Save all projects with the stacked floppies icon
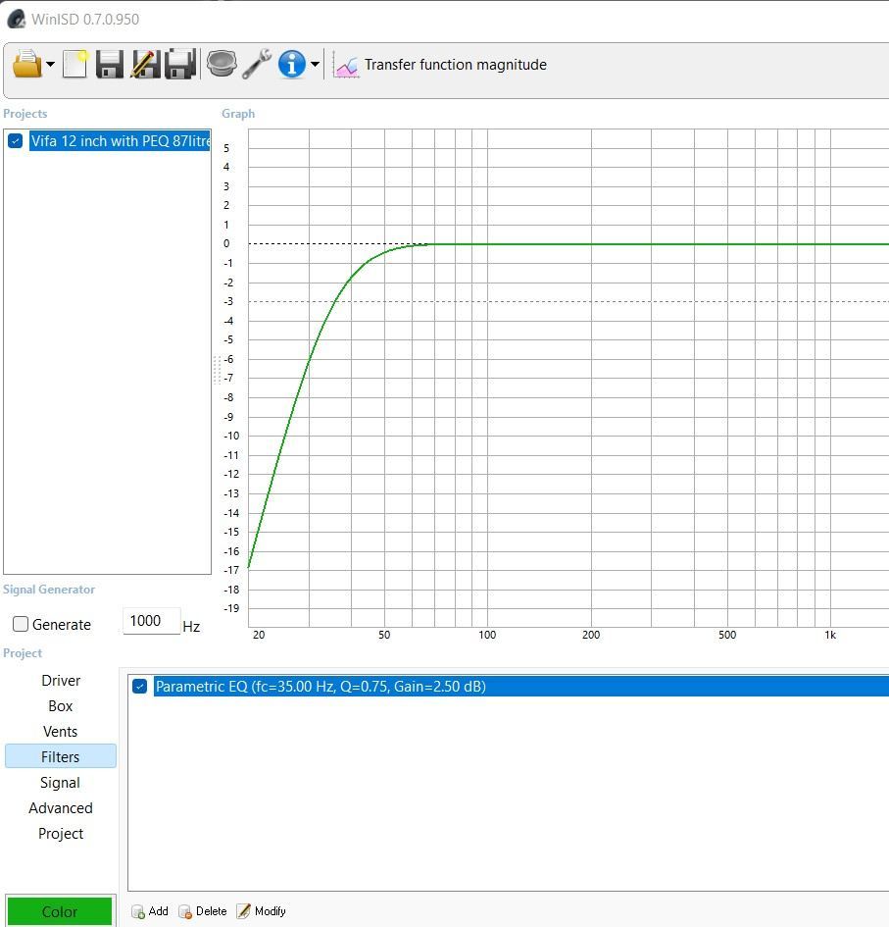 [x=180, y=64]
